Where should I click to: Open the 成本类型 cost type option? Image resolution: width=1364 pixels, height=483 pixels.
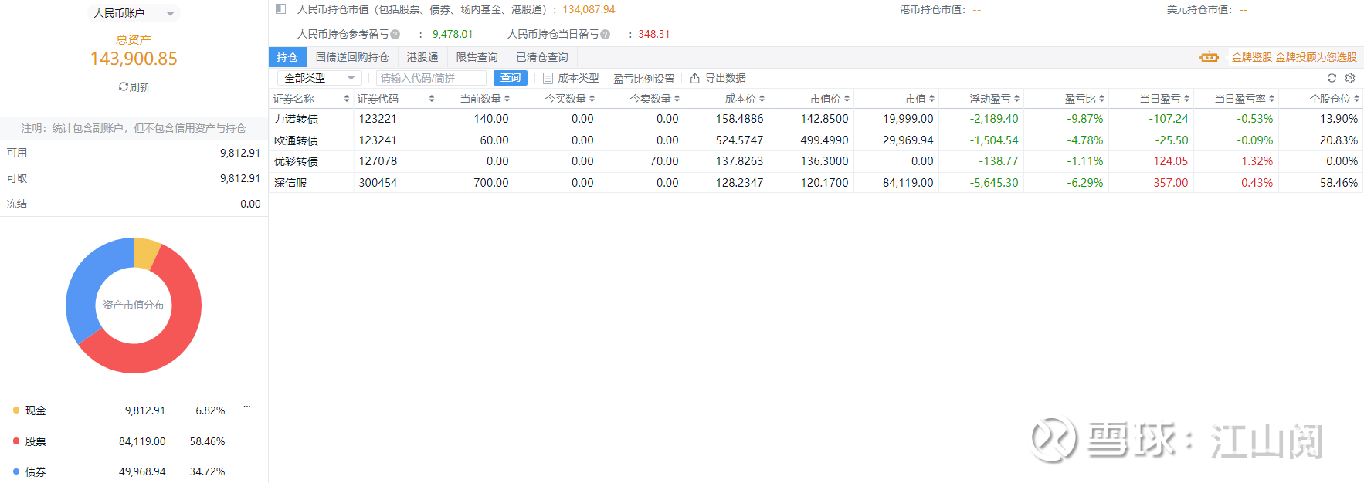point(571,78)
